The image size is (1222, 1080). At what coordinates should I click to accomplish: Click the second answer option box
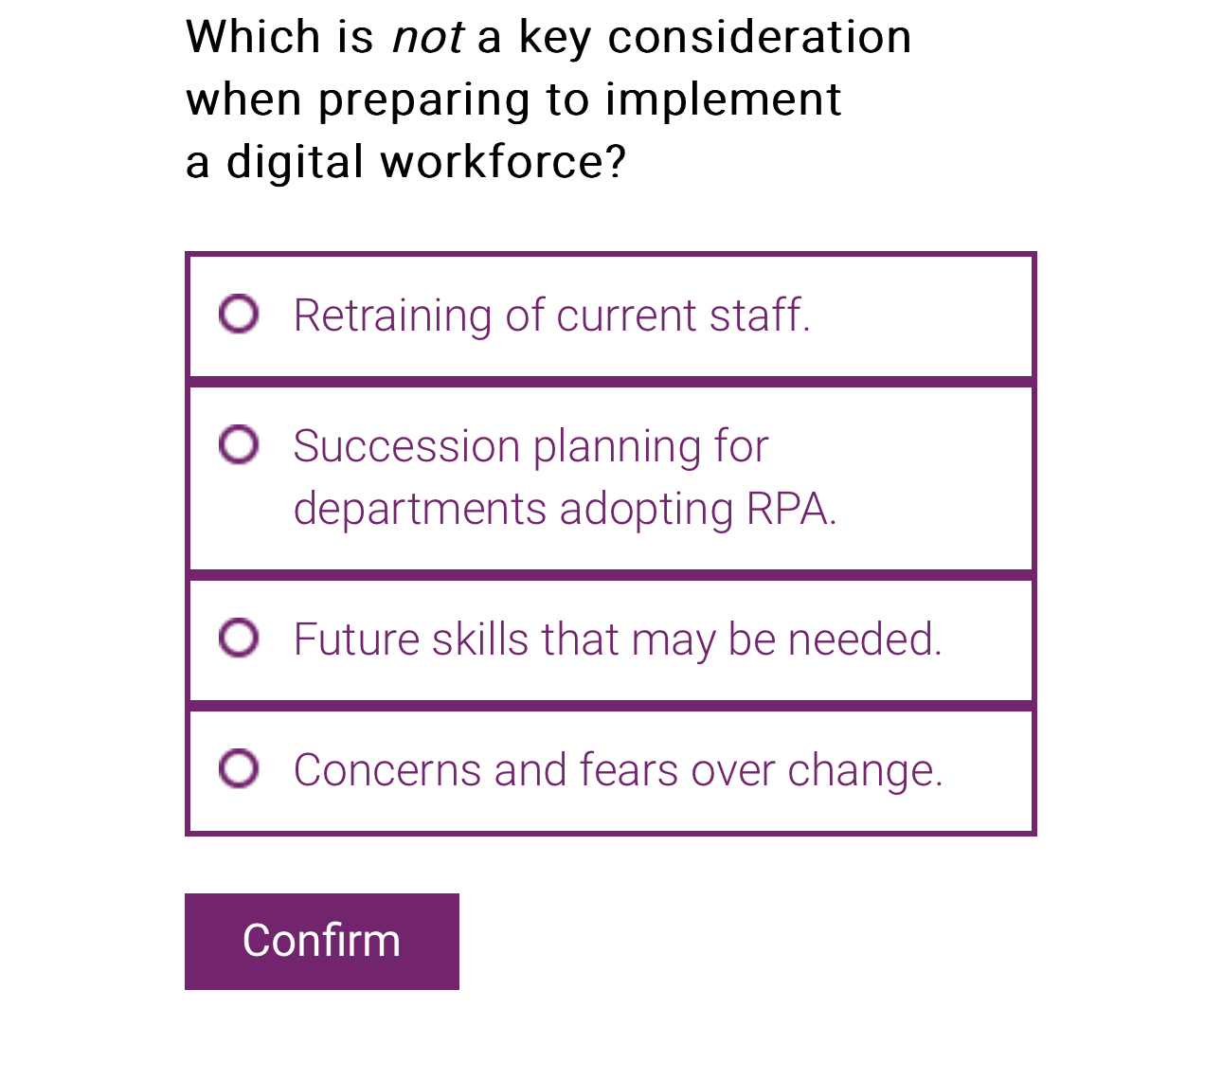pos(611,476)
